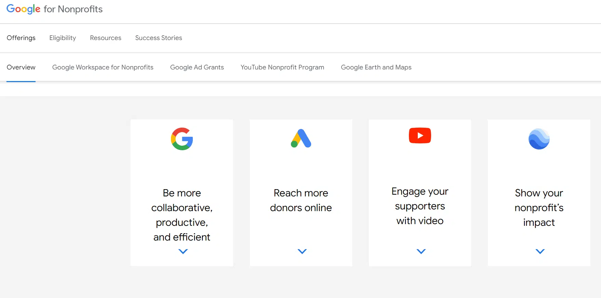Click 'Engage your supporters with video' heading
Image resolution: width=601 pixels, height=298 pixels.
pos(420,206)
